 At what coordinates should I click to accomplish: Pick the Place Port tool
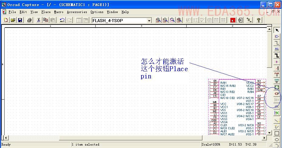[x=277, y=94]
